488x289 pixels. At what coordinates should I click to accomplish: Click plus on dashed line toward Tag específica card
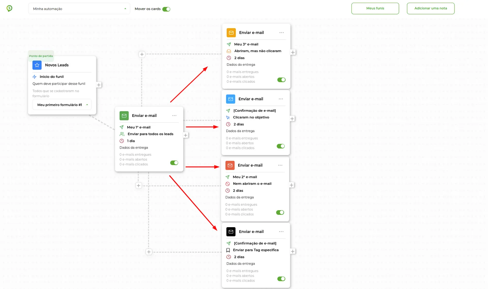(149, 252)
